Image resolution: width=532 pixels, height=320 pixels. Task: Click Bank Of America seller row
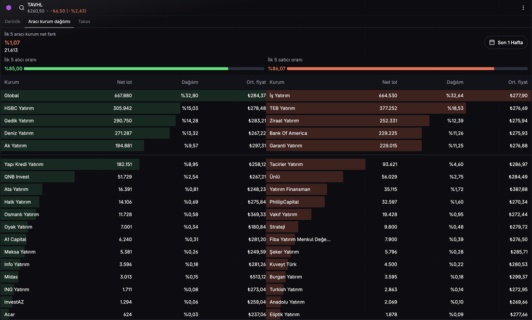pyautogui.click(x=398, y=134)
